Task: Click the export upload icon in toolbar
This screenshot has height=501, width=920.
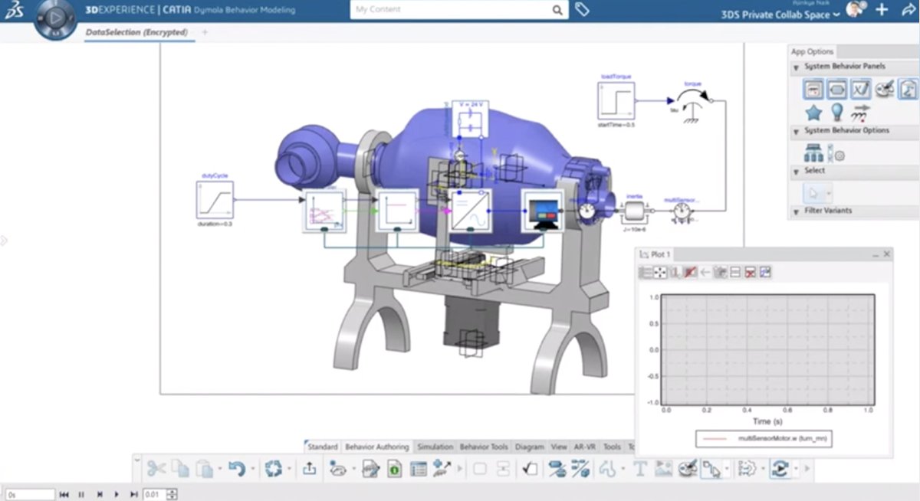Action: coord(310,468)
